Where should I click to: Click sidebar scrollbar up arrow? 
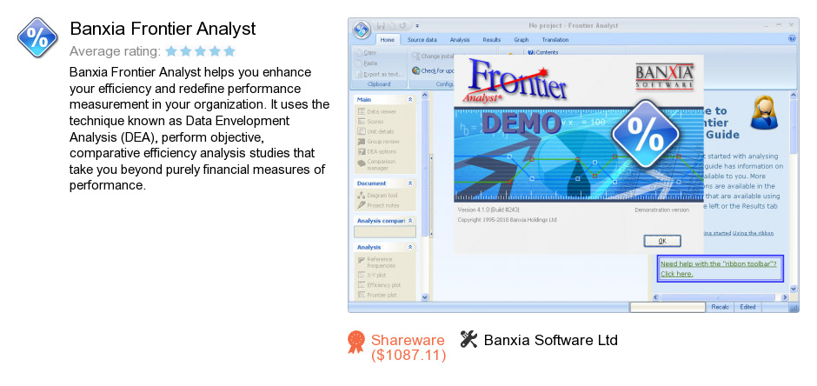click(x=424, y=96)
